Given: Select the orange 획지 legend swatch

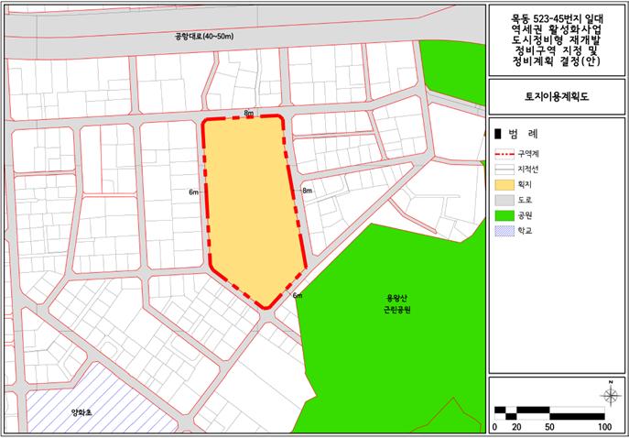Looking at the screenshot, I should (x=503, y=184).
